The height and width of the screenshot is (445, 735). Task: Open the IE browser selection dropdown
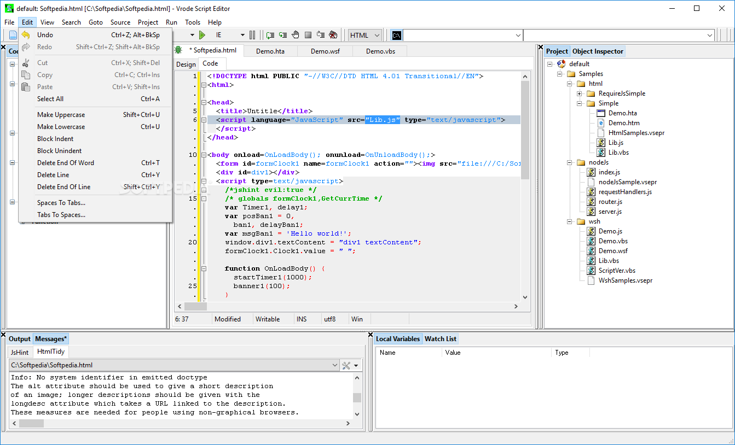pyautogui.click(x=242, y=35)
